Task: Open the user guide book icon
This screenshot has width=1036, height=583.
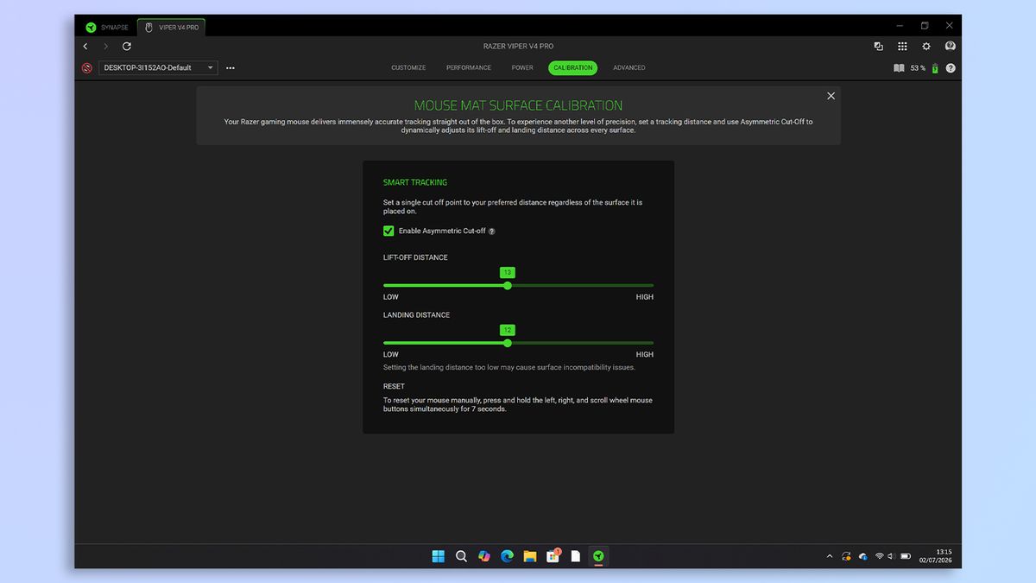Action: (899, 68)
